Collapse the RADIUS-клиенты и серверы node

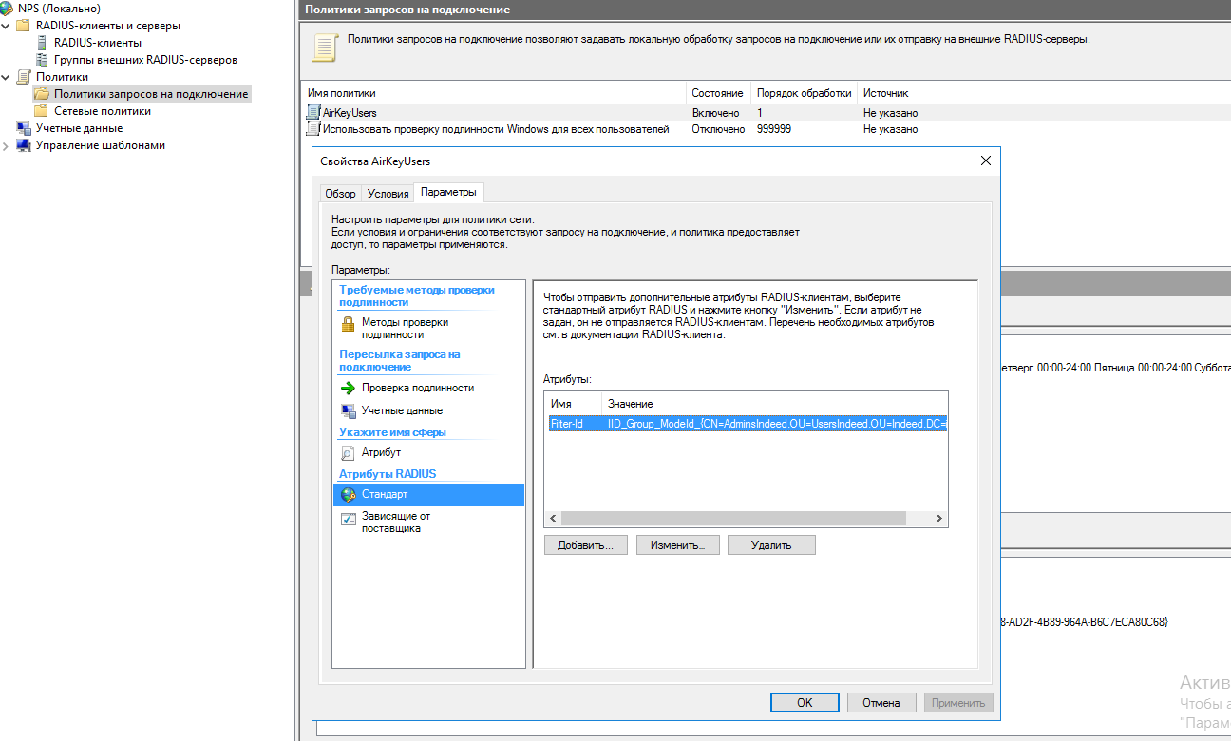pyautogui.click(x=7, y=26)
